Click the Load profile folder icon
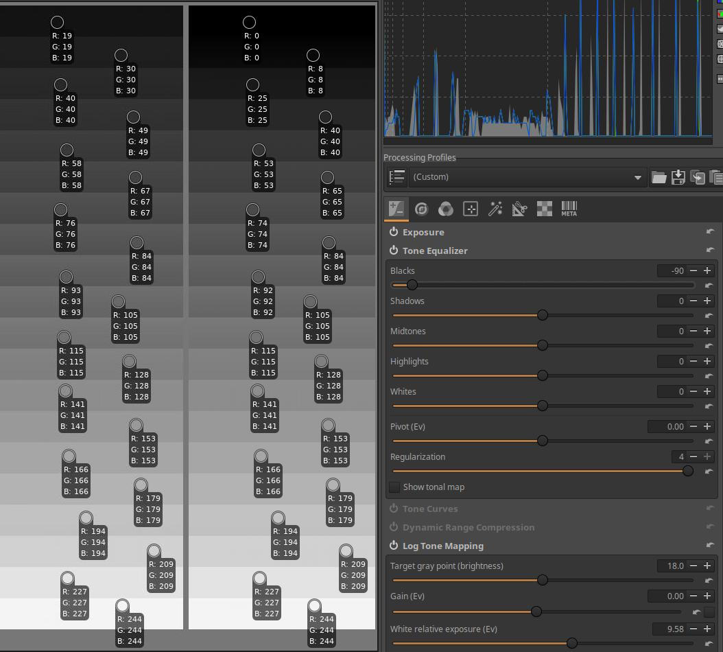The image size is (723, 652). (x=659, y=177)
